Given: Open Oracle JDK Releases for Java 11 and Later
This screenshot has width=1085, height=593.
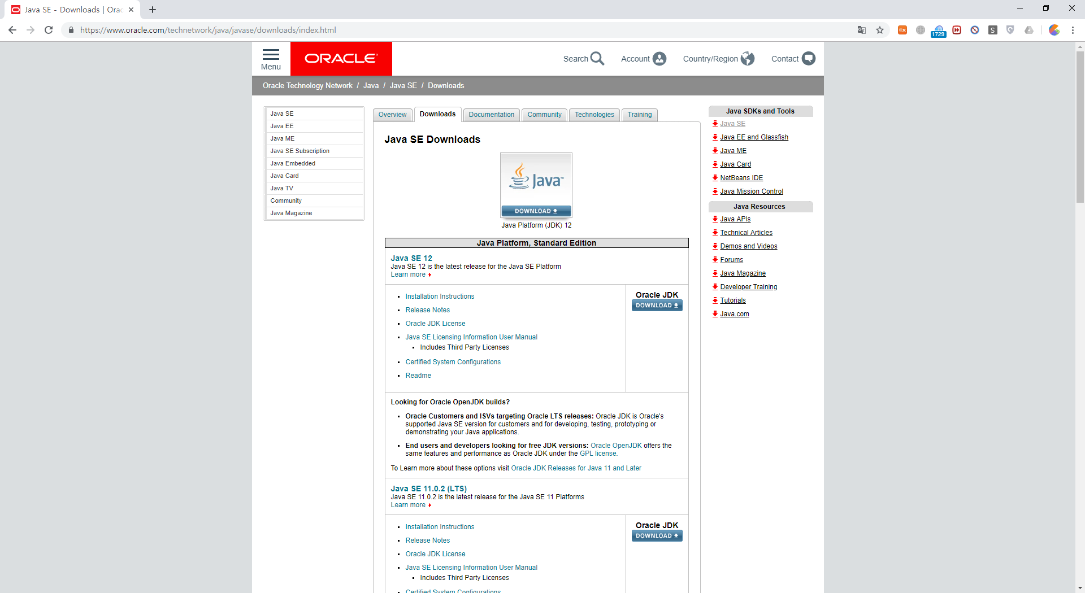Looking at the screenshot, I should pos(576,468).
